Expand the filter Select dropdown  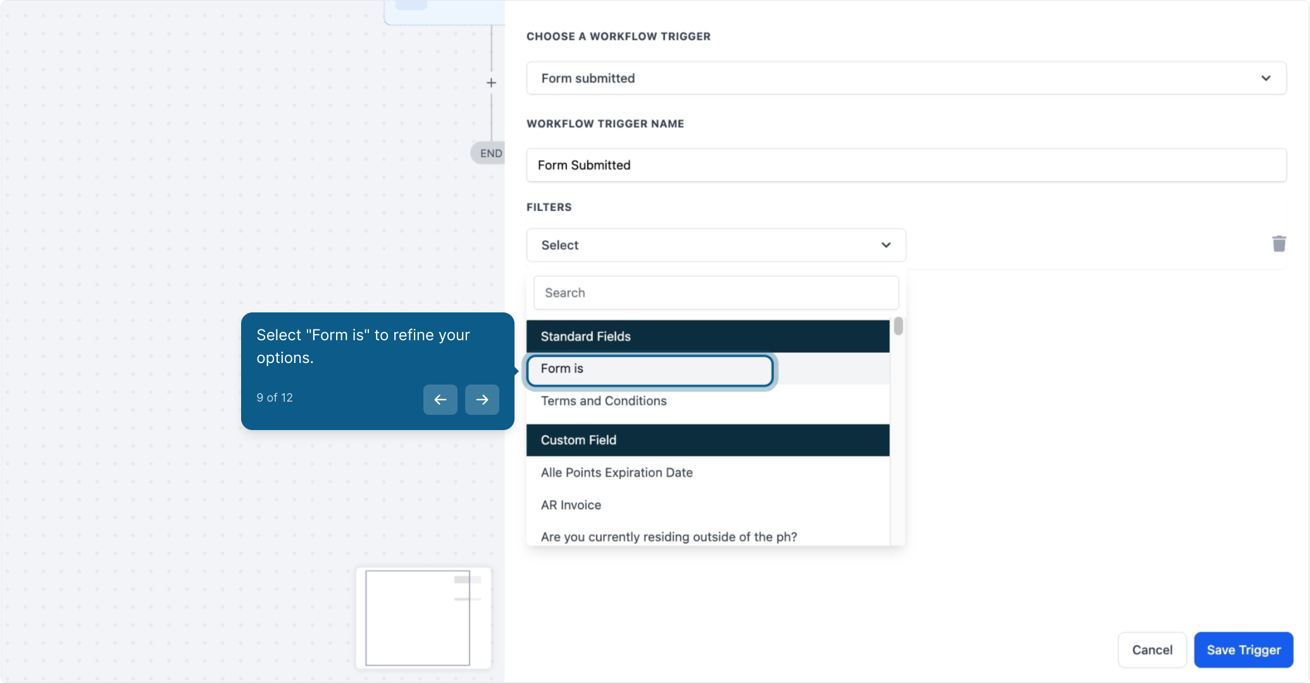tap(716, 245)
